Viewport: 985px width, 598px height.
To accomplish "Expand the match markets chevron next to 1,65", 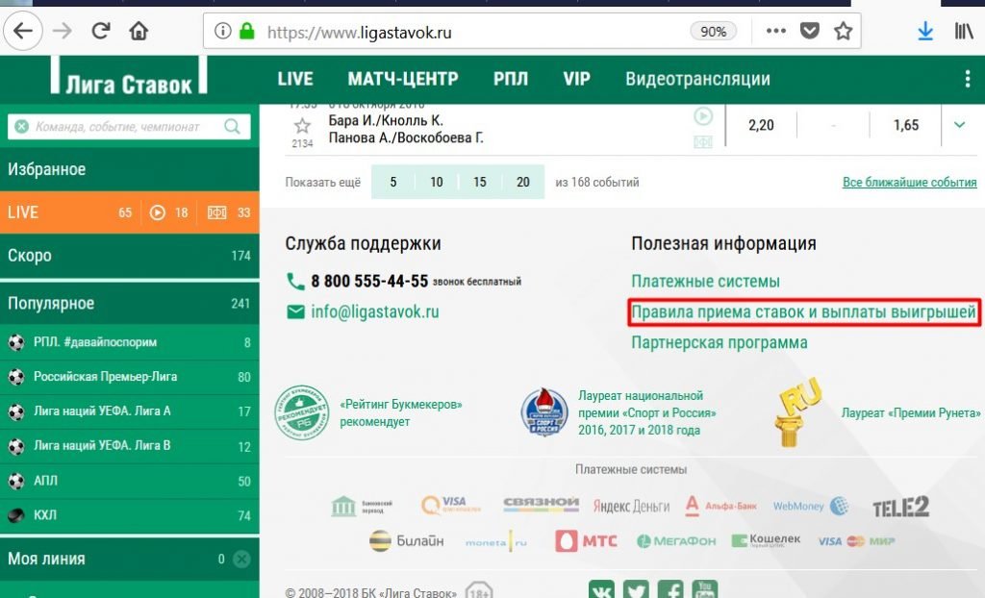I will (x=958, y=125).
